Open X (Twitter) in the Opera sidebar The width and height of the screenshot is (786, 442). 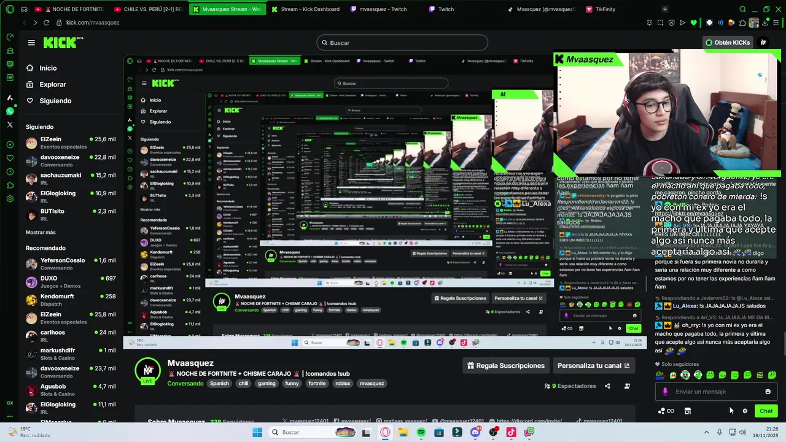point(10,125)
